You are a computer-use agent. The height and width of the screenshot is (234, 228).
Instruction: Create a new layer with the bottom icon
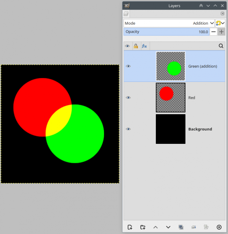[x=130, y=227]
